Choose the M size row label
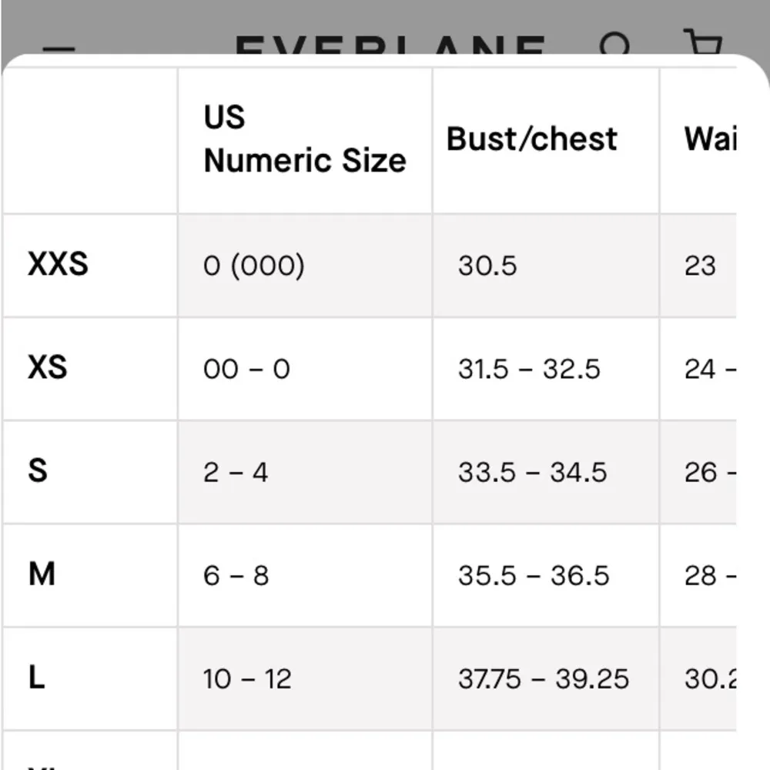Screen dimensions: 770x770 pos(42,574)
